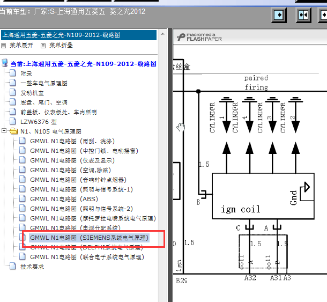Click the page icon next to 底盘、尾门、空调

coord(13,102)
